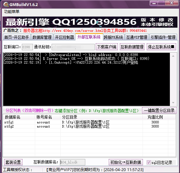
Task: Open 套装设置
Action: [x=13, y=162]
